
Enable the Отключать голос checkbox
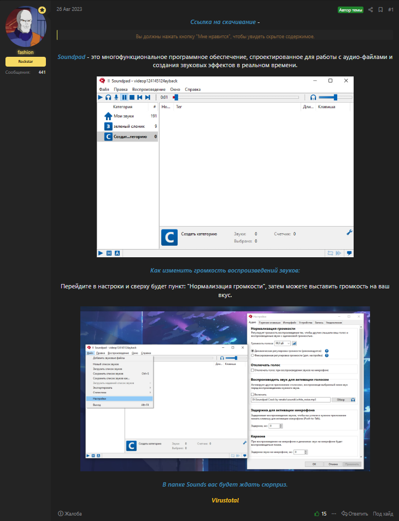tap(253, 370)
